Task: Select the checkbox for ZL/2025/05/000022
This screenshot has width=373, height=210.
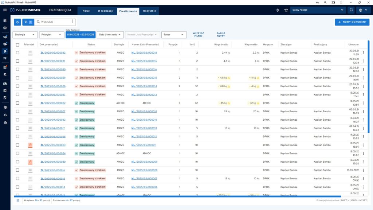Action: (x=17, y=103)
